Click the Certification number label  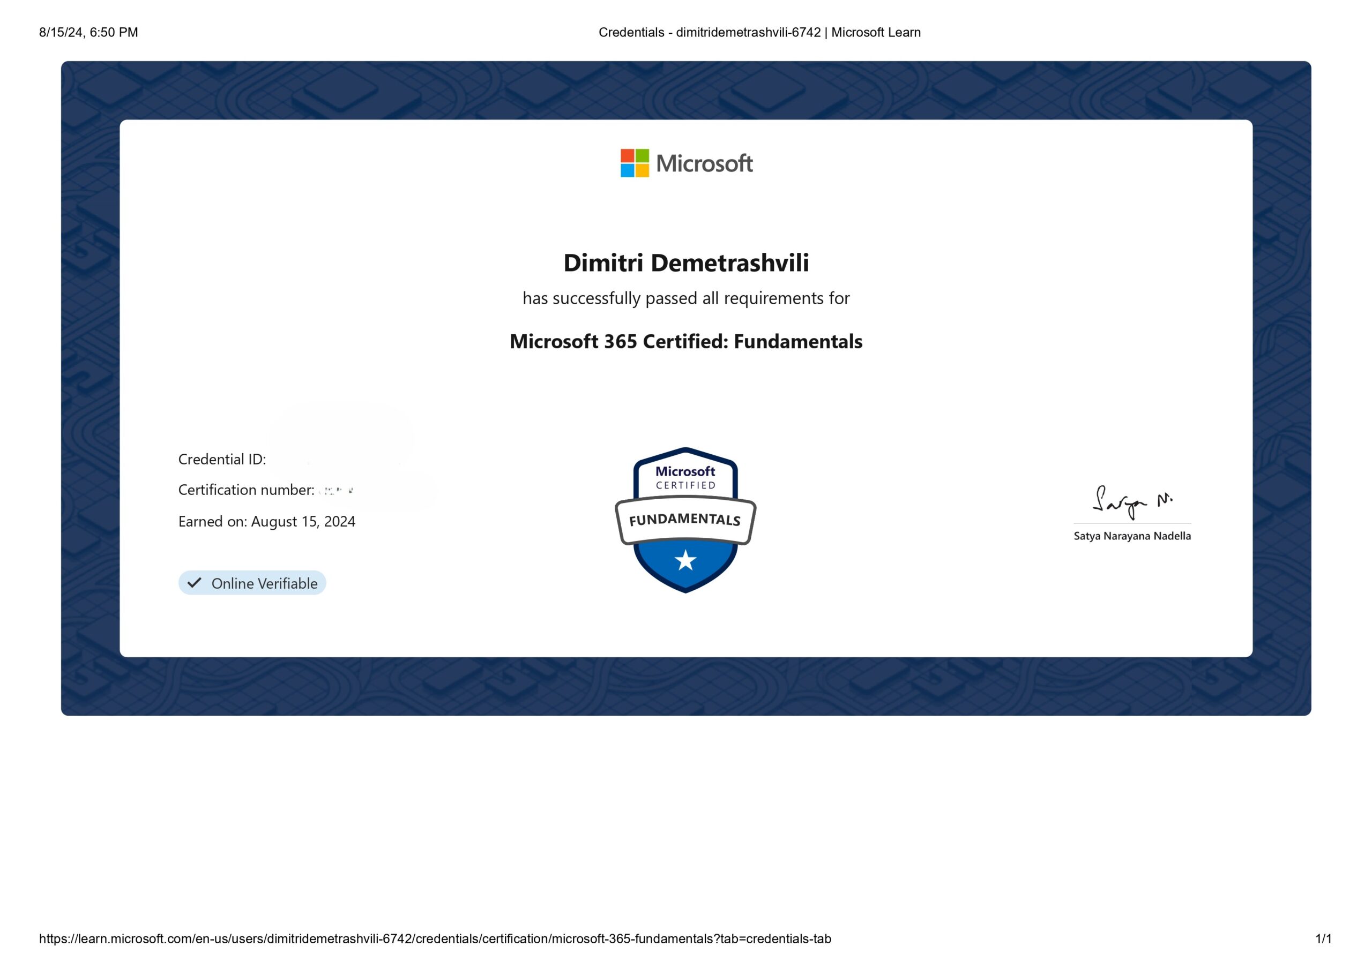point(245,490)
